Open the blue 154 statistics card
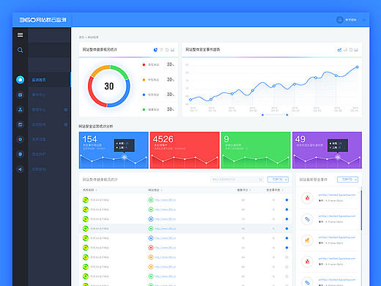 pyautogui.click(x=114, y=150)
